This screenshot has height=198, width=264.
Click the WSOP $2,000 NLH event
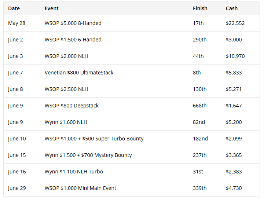tap(66, 56)
